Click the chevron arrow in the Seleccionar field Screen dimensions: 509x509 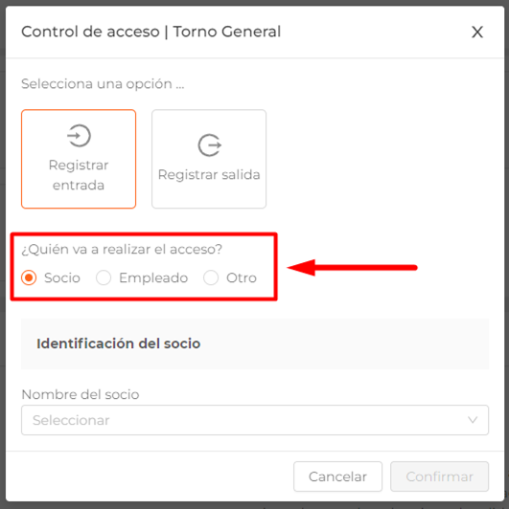(473, 420)
